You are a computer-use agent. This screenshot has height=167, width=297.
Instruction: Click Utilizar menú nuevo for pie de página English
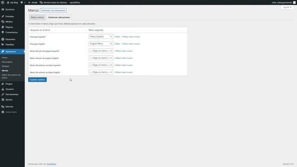(124, 58)
